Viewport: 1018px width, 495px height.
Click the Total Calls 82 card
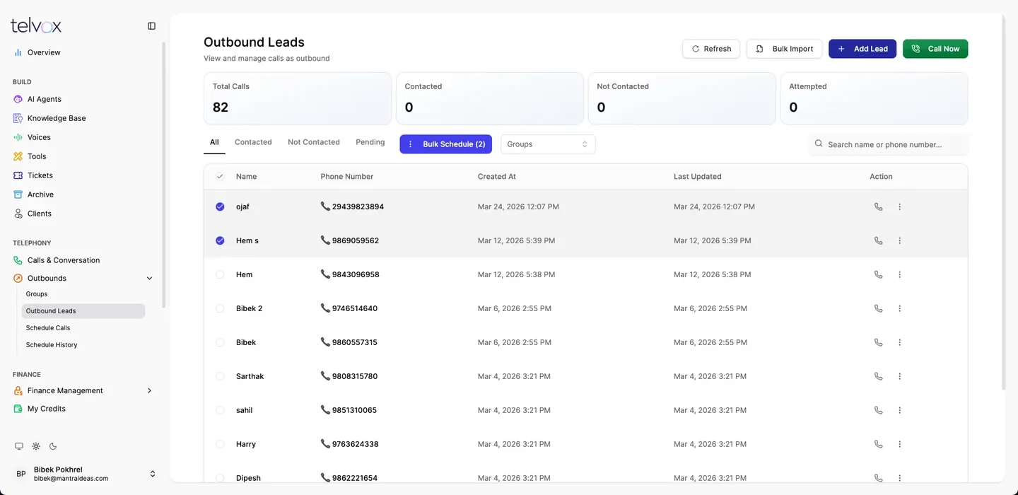tap(298, 98)
